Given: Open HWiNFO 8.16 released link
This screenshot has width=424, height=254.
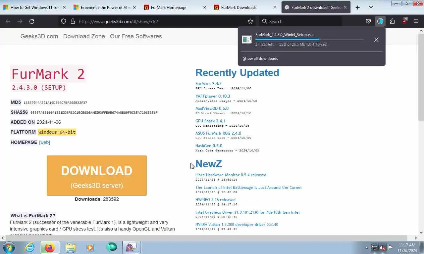Looking at the screenshot, I should click(215, 200).
